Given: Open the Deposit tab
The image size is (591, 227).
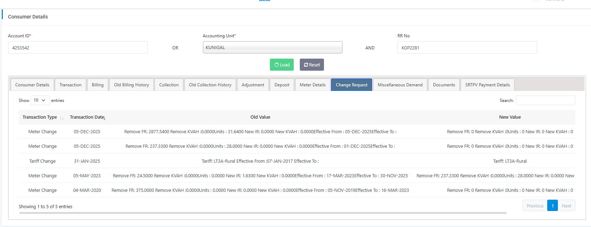Looking at the screenshot, I should [x=282, y=85].
